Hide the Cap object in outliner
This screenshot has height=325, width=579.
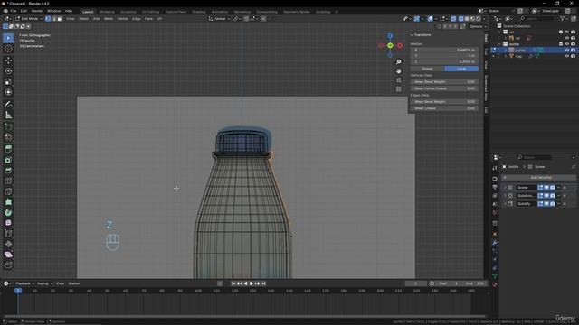click(x=567, y=56)
